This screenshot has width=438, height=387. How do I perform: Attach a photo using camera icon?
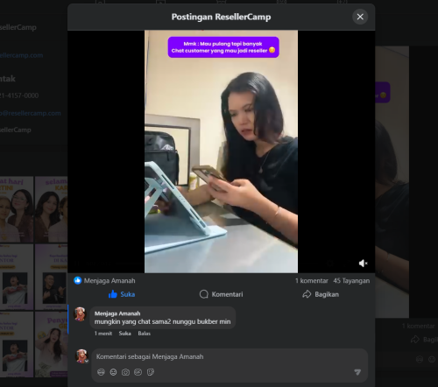tap(125, 372)
